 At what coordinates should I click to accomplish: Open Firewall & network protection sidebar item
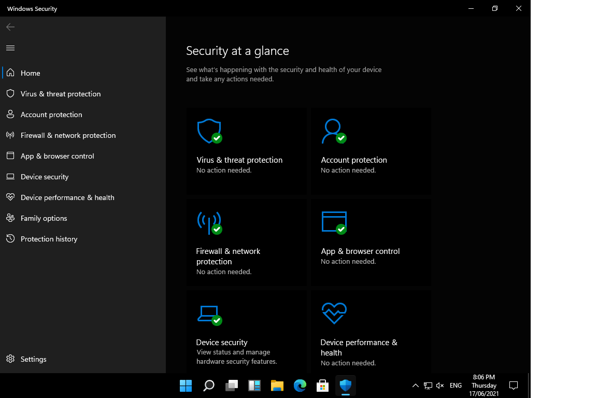click(83, 135)
